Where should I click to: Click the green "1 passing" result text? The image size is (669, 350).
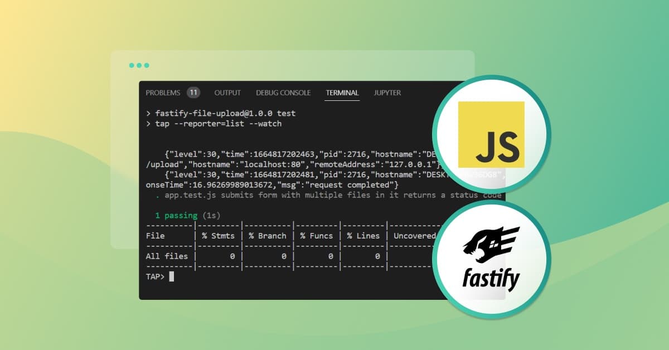(176, 215)
